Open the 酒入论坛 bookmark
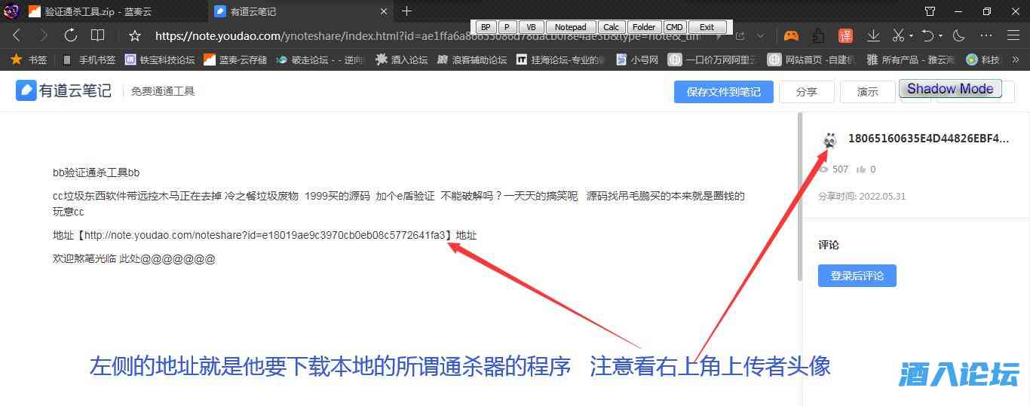 pos(402,60)
